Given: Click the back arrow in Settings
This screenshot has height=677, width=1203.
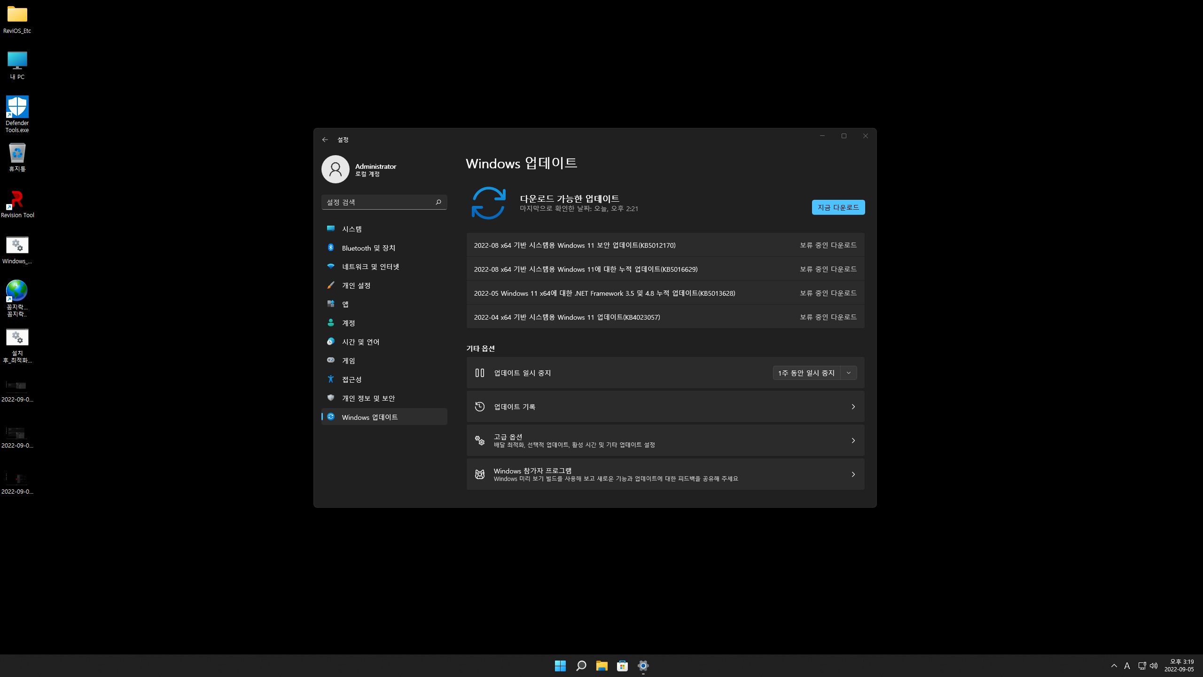Looking at the screenshot, I should [325, 140].
